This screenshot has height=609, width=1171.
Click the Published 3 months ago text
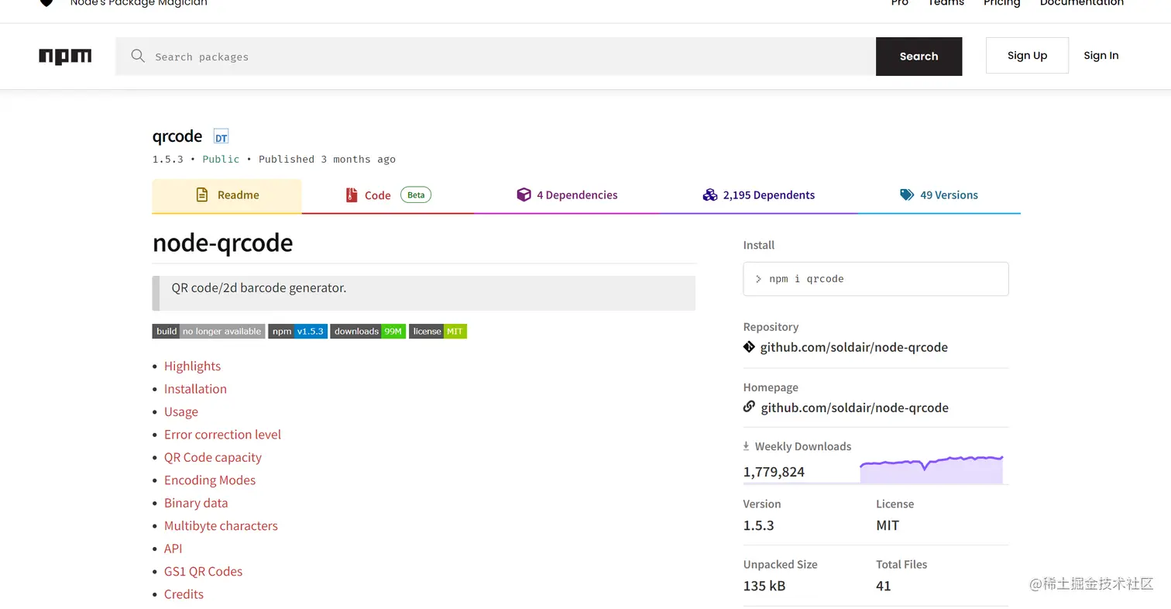[327, 160]
